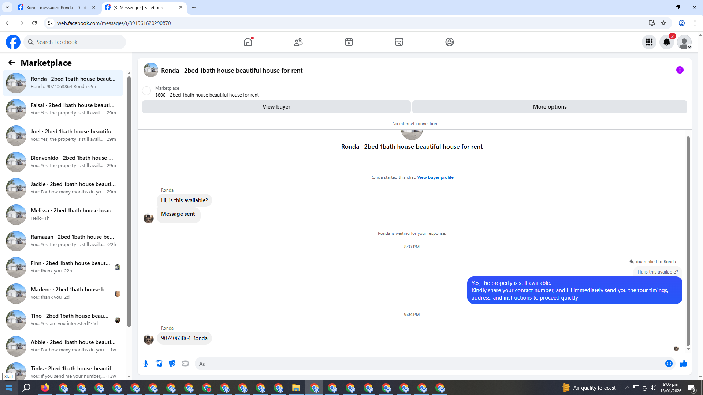Open Chrome tab search dropdown arrow
Viewport: 703px width, 395px height.
[7, 7]
